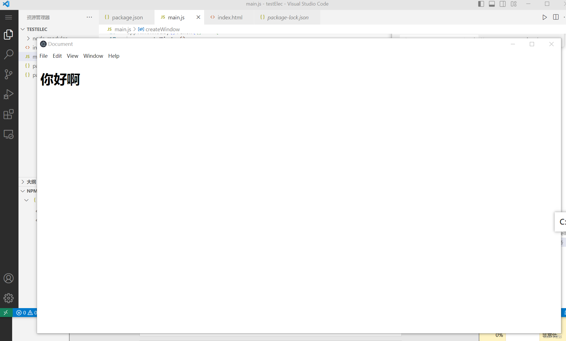Viewport: 566px width, 341px height.
Task: Open Run and Debug view
Action: 9,94
